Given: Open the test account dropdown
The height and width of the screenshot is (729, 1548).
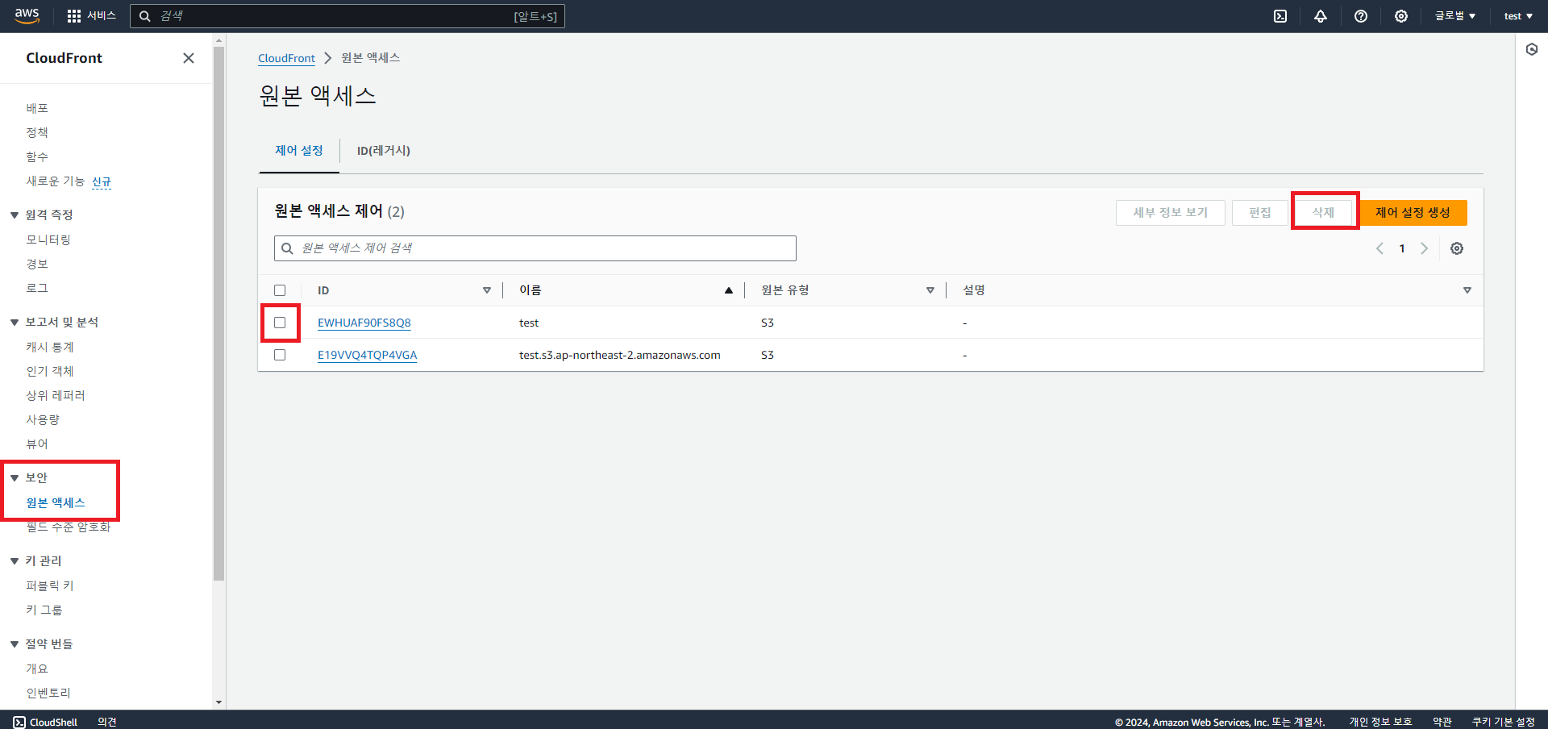Looking at the screenshot, I should (1518, 16).
